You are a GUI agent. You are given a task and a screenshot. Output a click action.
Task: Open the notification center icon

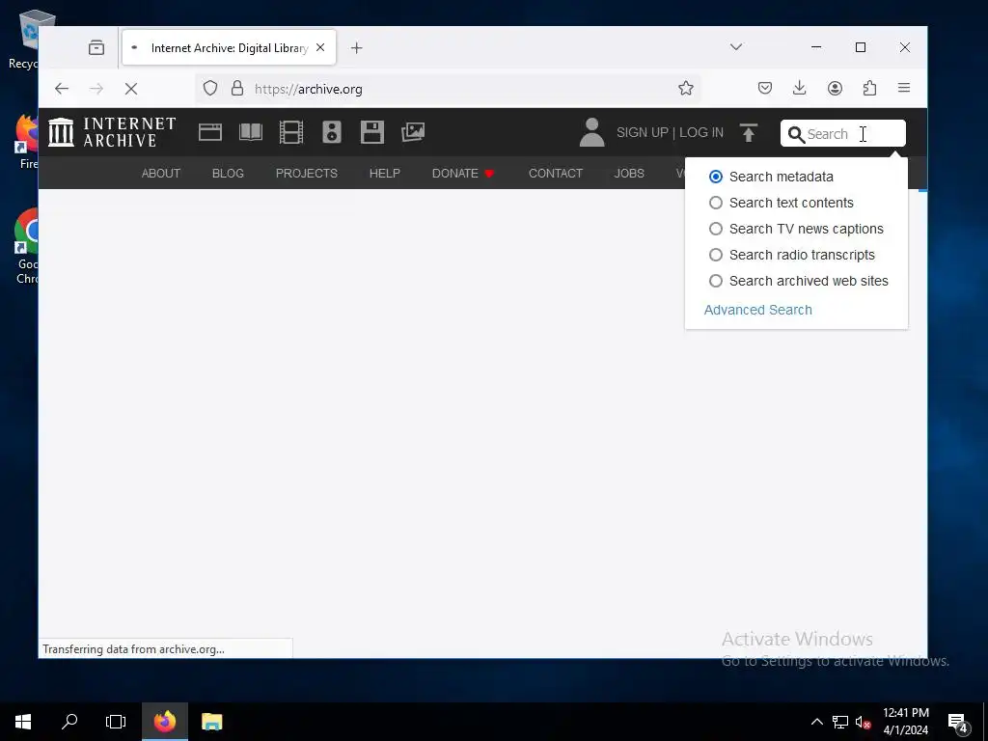click(x=957, y=722)
